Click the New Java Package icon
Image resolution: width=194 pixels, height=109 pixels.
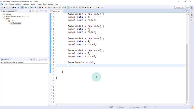45,8
